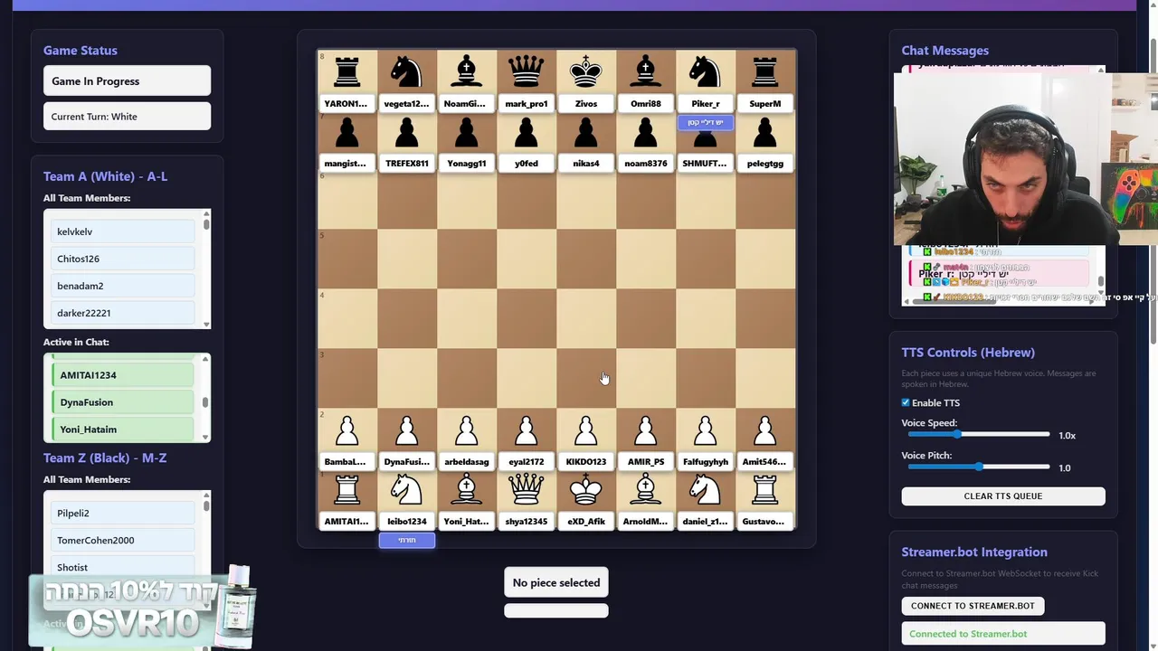The image size is (1158, 651).
Task: Toggle the Enable TTS checkbox
Action: point(906,402)
